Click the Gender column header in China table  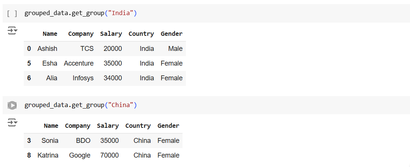pos(168,126)
